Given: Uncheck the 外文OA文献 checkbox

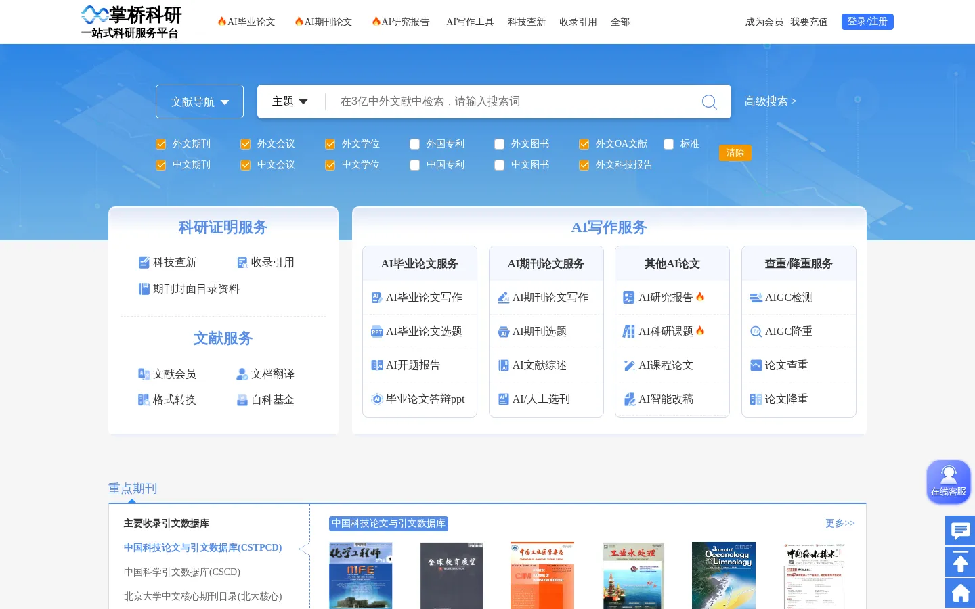Looking at the screenshot, I should tap(584, 144).
